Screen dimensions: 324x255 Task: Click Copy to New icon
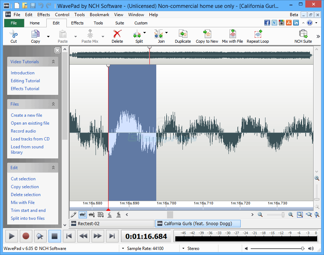207,34
